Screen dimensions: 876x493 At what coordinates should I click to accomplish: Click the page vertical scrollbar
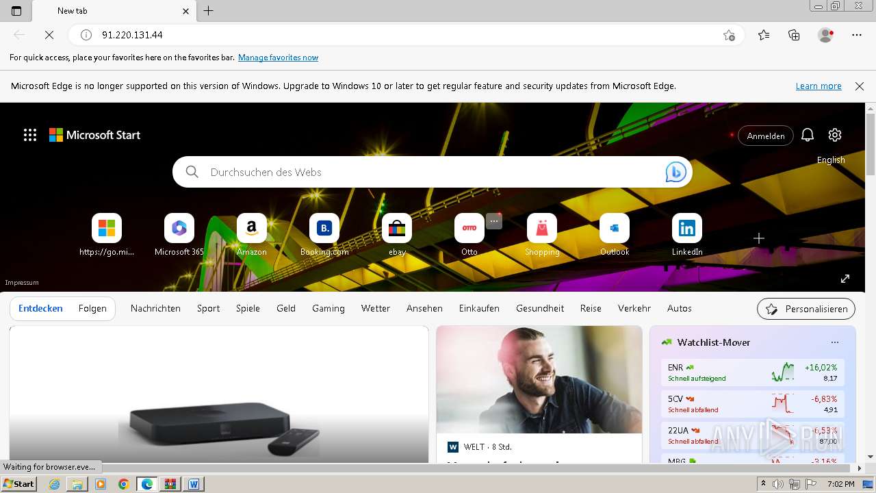pos(871,144)
